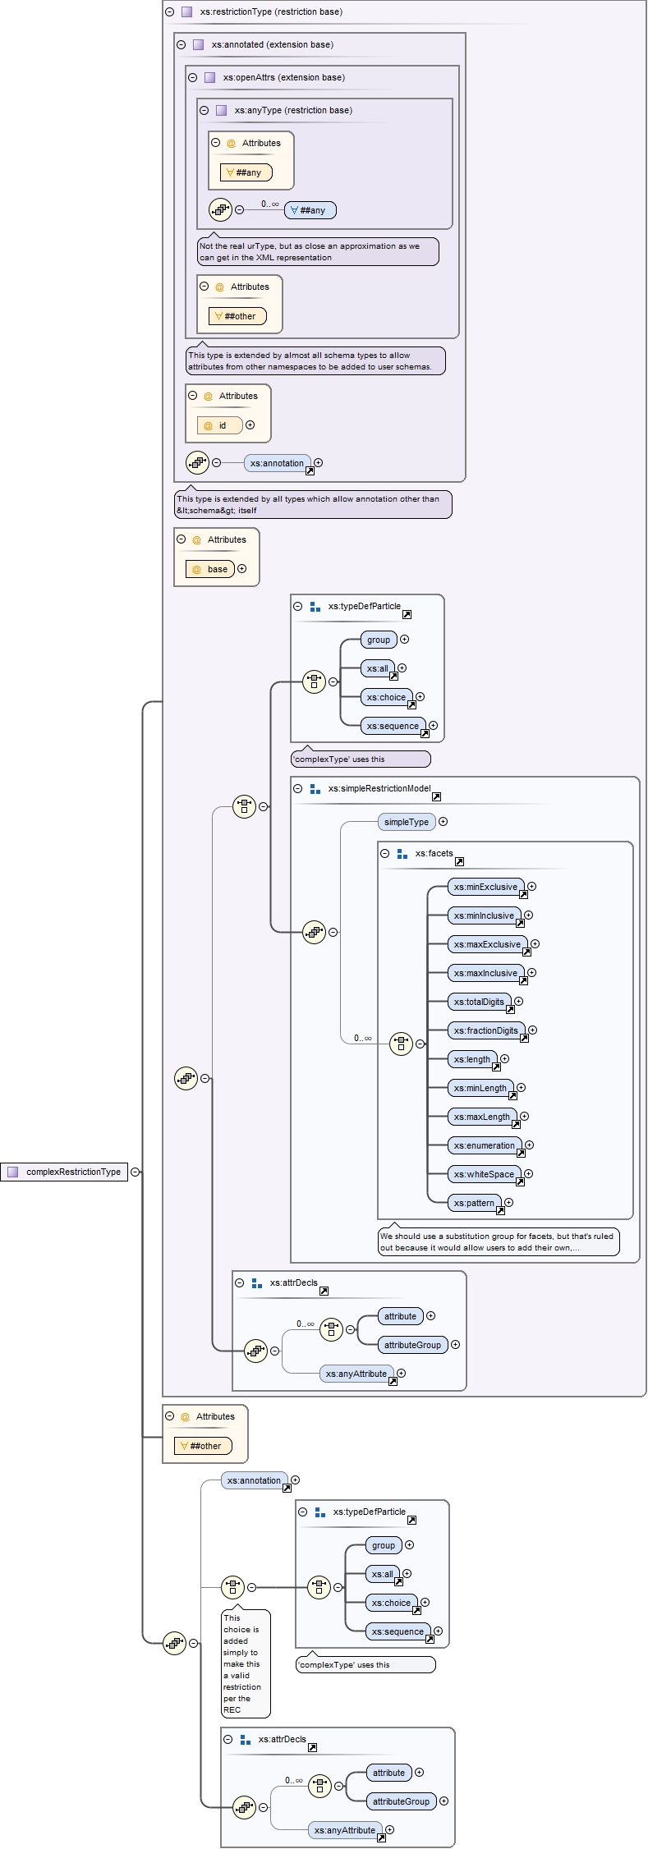Screen dimensions: 648x1849
Task: Follow the reference arrow on xs:length
Action: 496,1067
